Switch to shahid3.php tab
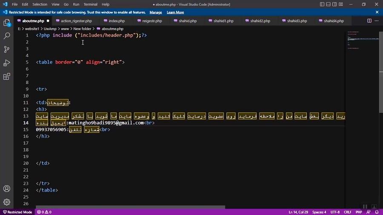Image resolution: width=383 pixels, height=215 pixels. click(297, 21)
